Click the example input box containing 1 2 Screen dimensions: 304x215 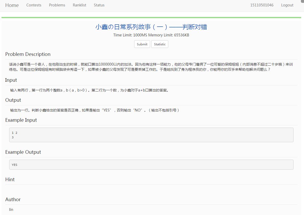point(151,135)
